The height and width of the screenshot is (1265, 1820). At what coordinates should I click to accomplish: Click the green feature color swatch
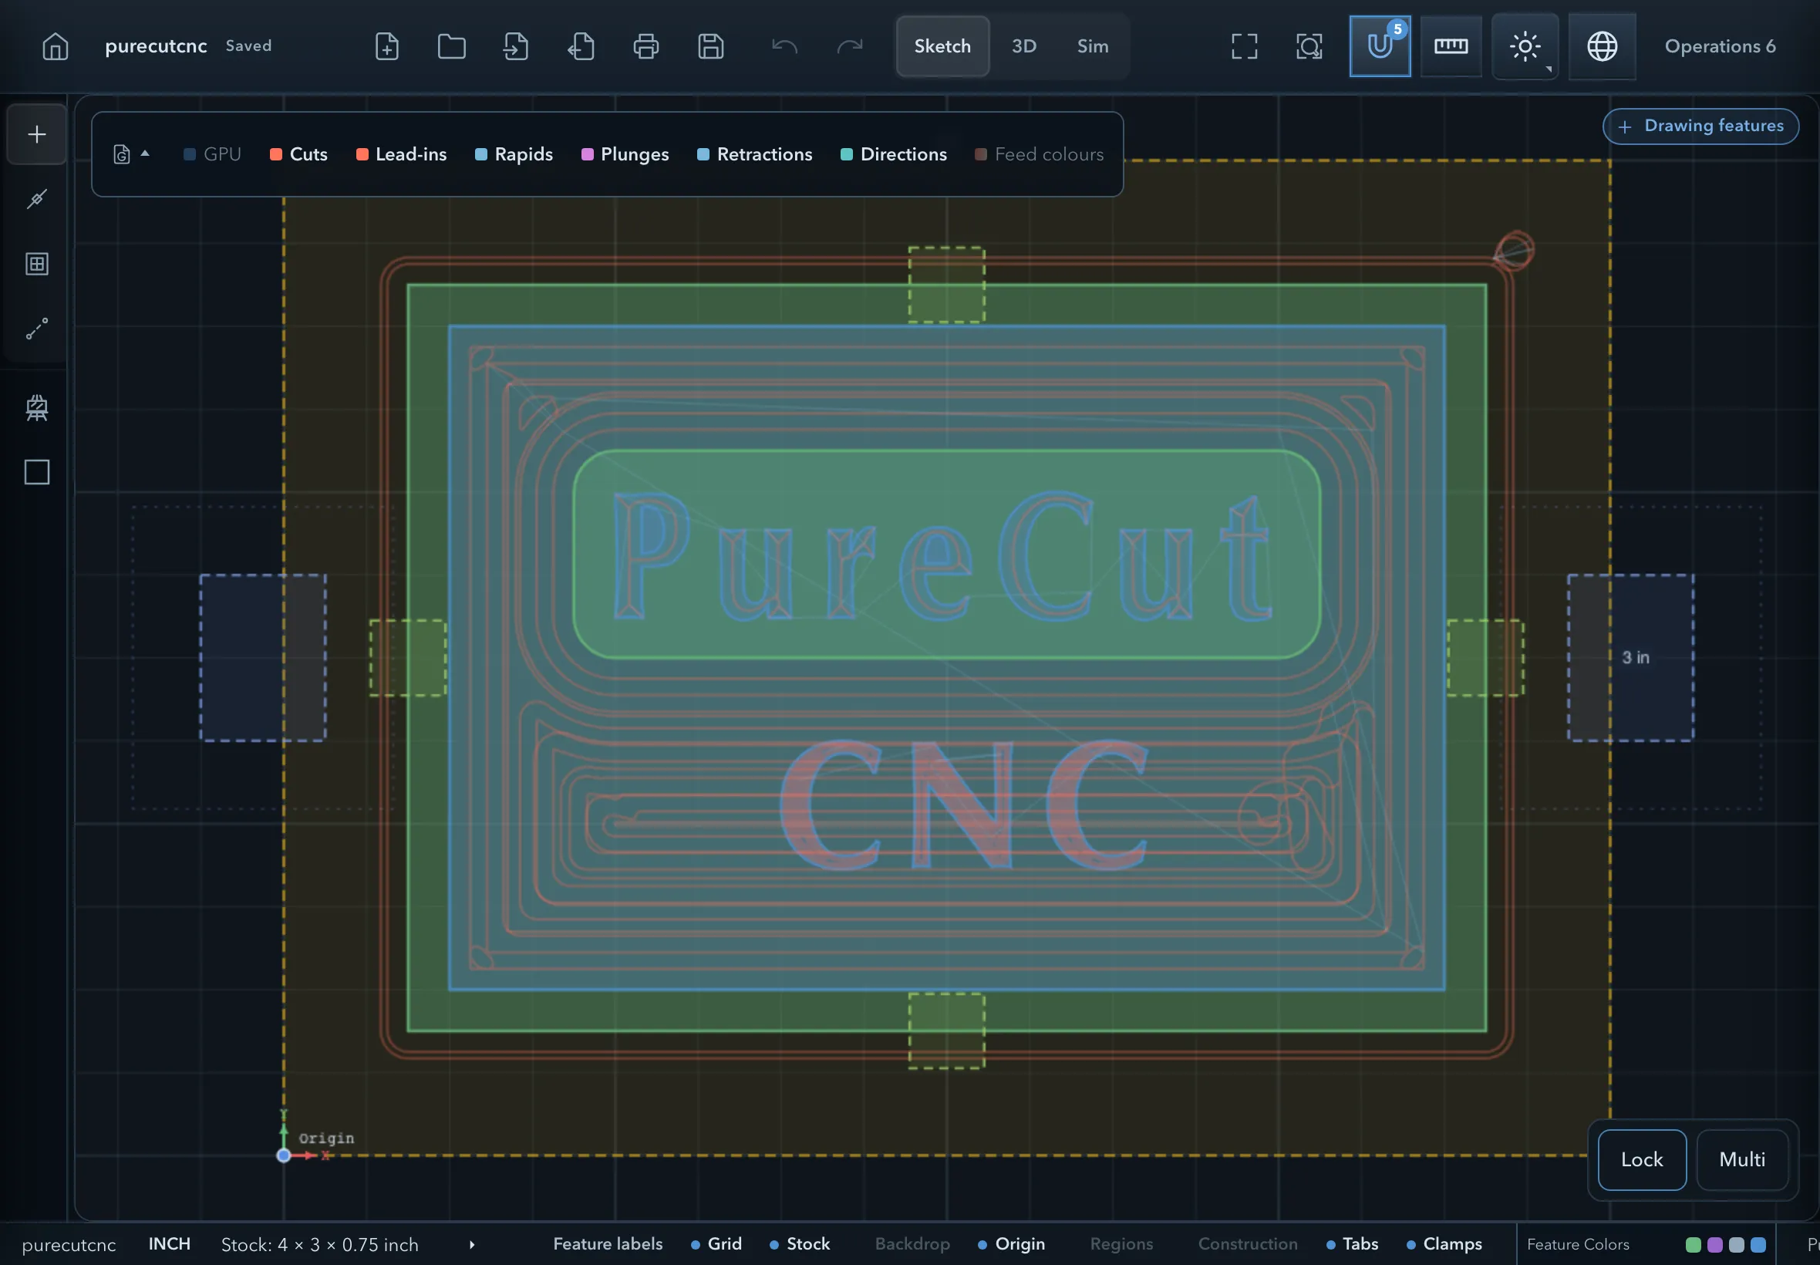pyautogui.click(x=1694, y=1244)
